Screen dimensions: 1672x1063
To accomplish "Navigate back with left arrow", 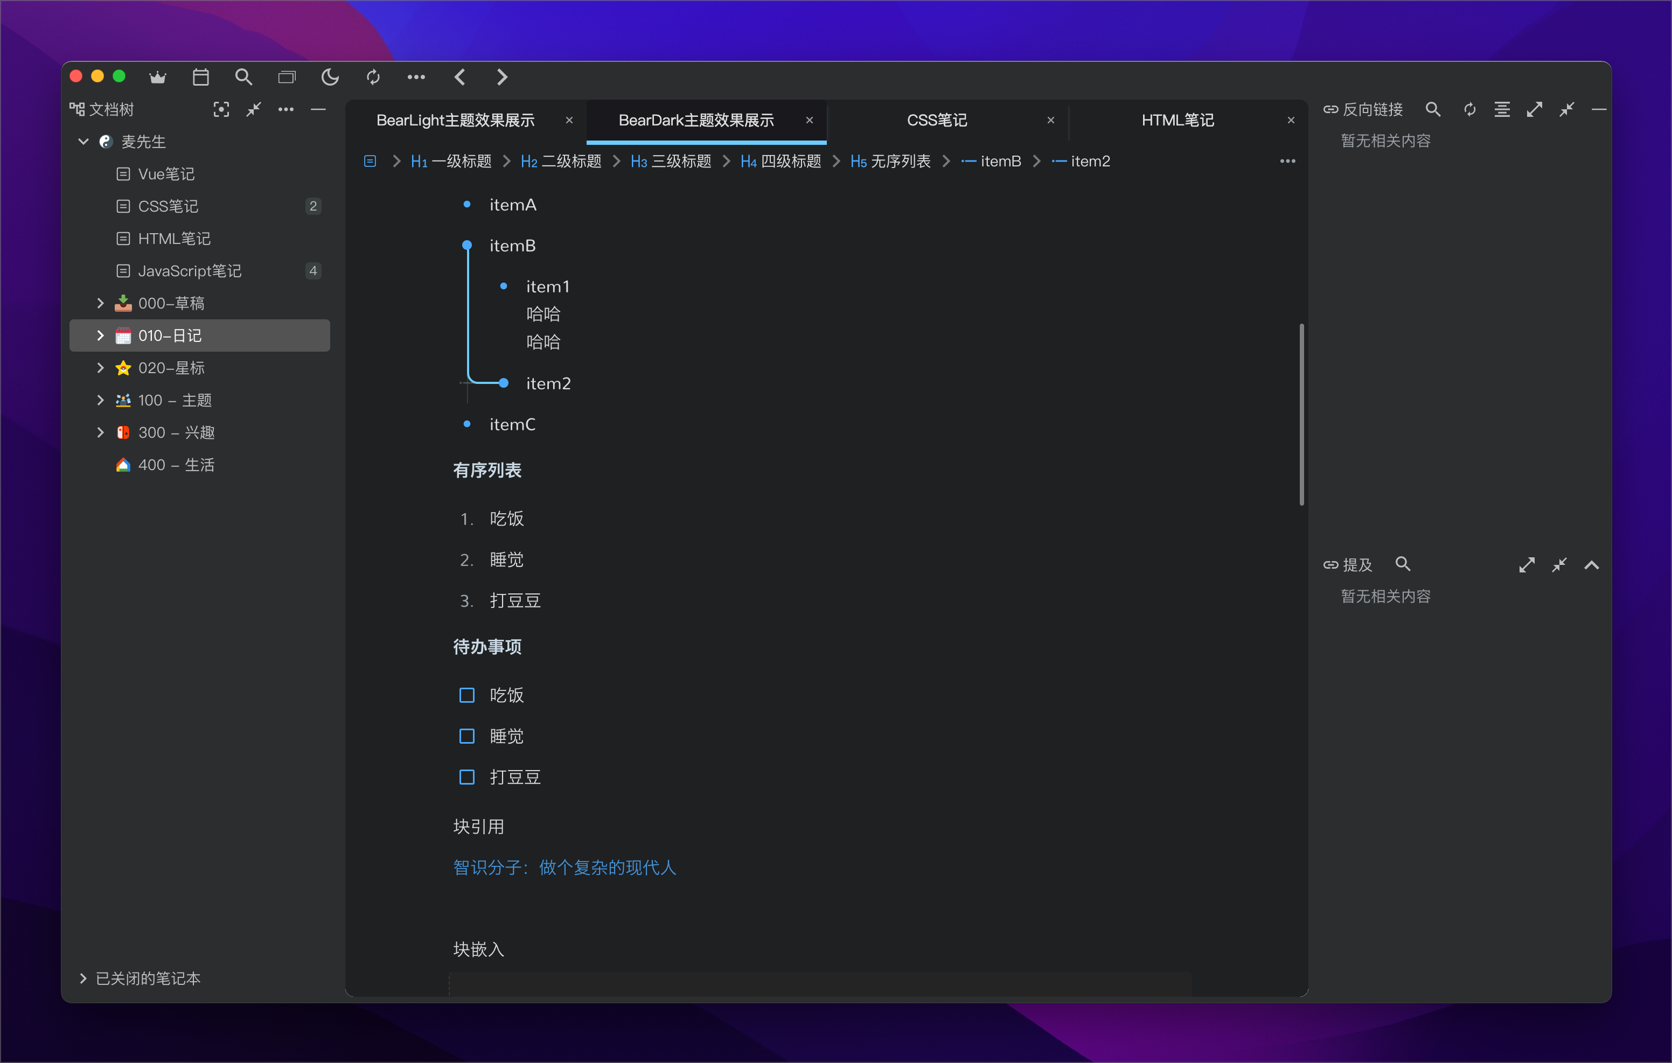I will (459, 77).
